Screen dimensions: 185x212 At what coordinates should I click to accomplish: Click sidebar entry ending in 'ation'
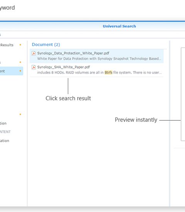click(x=5, y=141)
